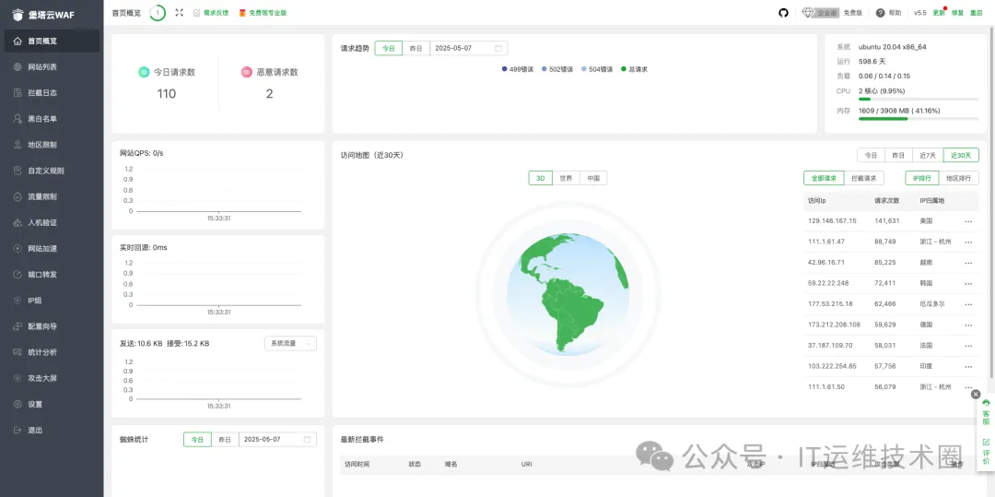Open 攻击大屏 from the sidebar

tap(41, 378)
